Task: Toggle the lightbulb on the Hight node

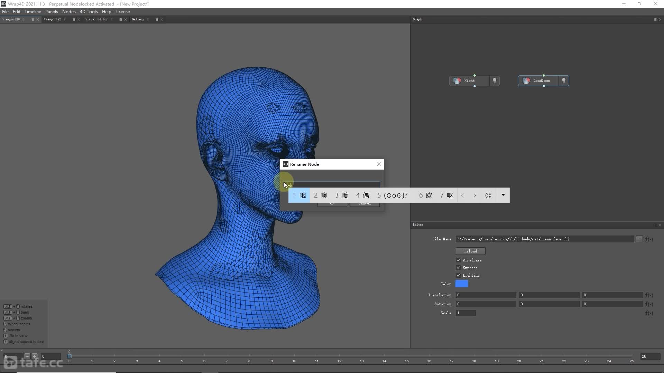Action: click(x=495, y=81)
